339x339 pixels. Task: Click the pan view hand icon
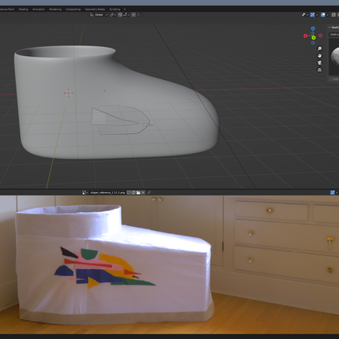[320, 55]
